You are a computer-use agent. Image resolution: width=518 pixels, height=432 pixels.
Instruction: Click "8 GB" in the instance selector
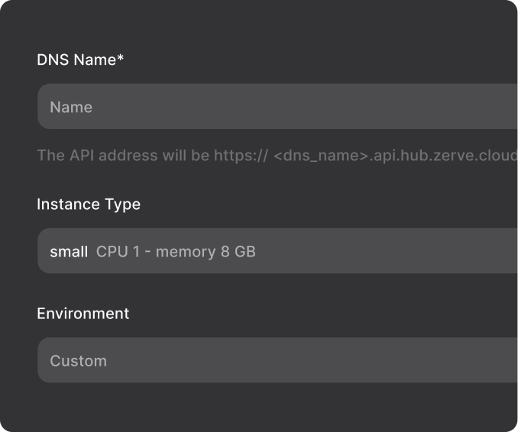pyautogui.click(x=238, y=252)
